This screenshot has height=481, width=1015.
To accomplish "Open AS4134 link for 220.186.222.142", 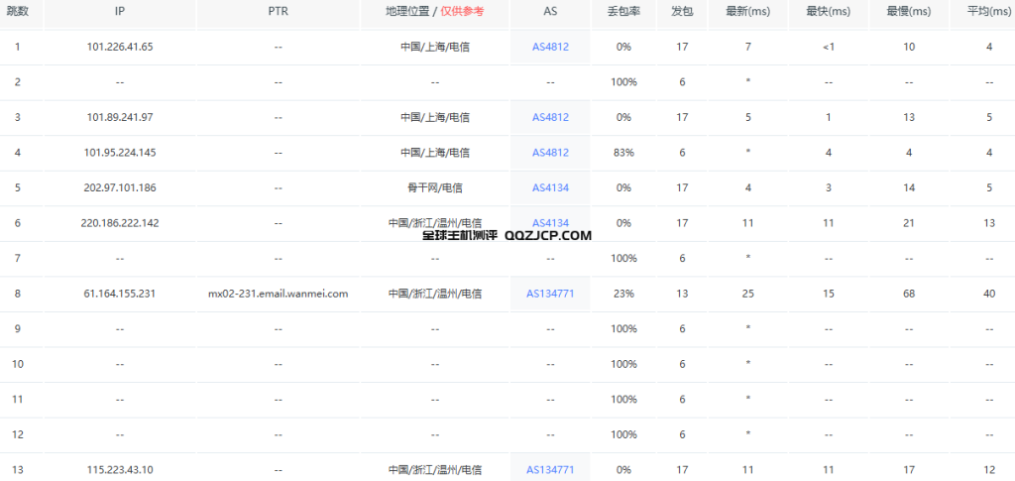I will [550, 223].
